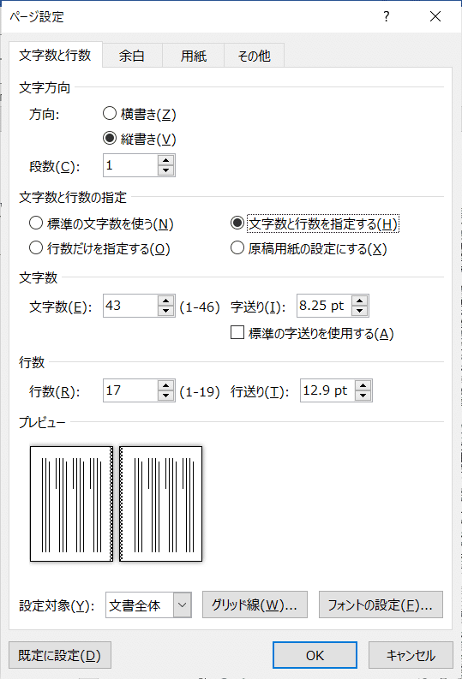Switch to the その他 tab
Viewport: 462px width, 679px height.
(254, 56)
